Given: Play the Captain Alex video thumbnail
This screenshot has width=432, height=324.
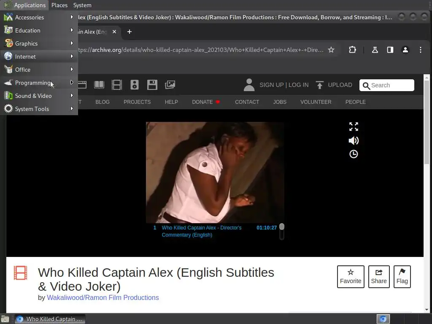Looking at the screenshot, I should click(215, 173).
